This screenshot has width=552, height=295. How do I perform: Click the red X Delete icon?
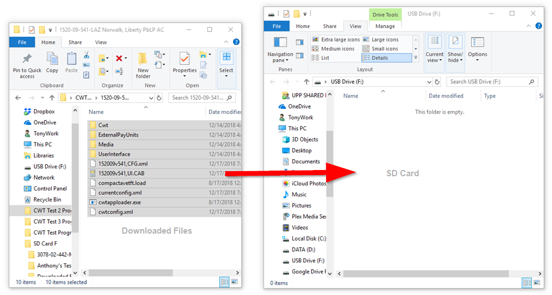coord(119,58)
